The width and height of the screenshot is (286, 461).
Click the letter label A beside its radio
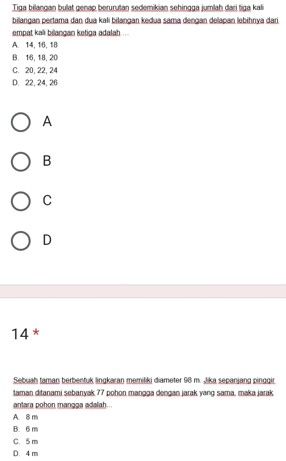(47, 121)
